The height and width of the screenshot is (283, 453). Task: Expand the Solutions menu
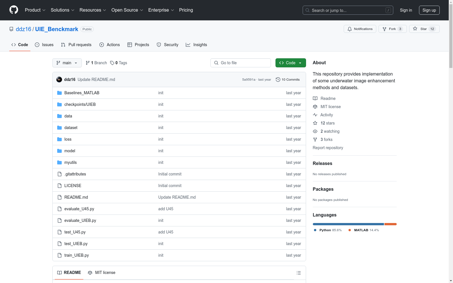(63, 10)
